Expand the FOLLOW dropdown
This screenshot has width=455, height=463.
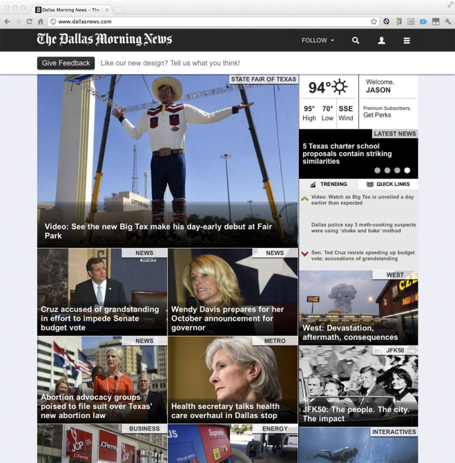[x=318, y=41]
